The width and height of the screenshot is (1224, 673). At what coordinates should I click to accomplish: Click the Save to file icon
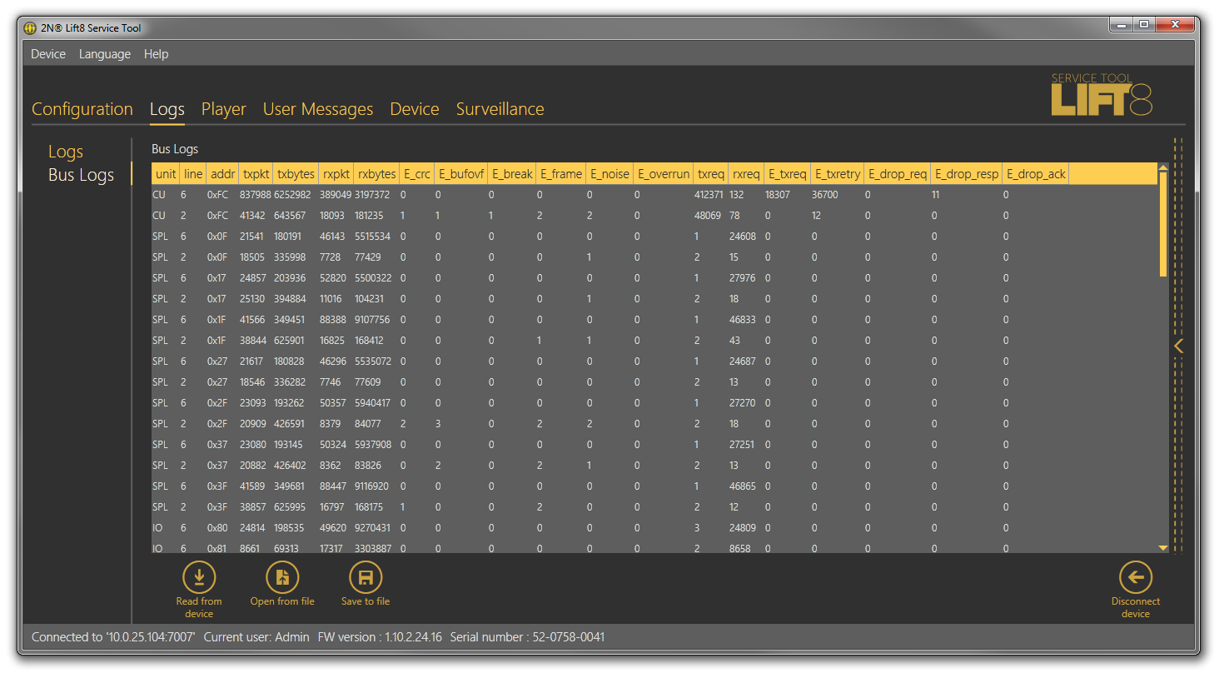pos(365,577)
